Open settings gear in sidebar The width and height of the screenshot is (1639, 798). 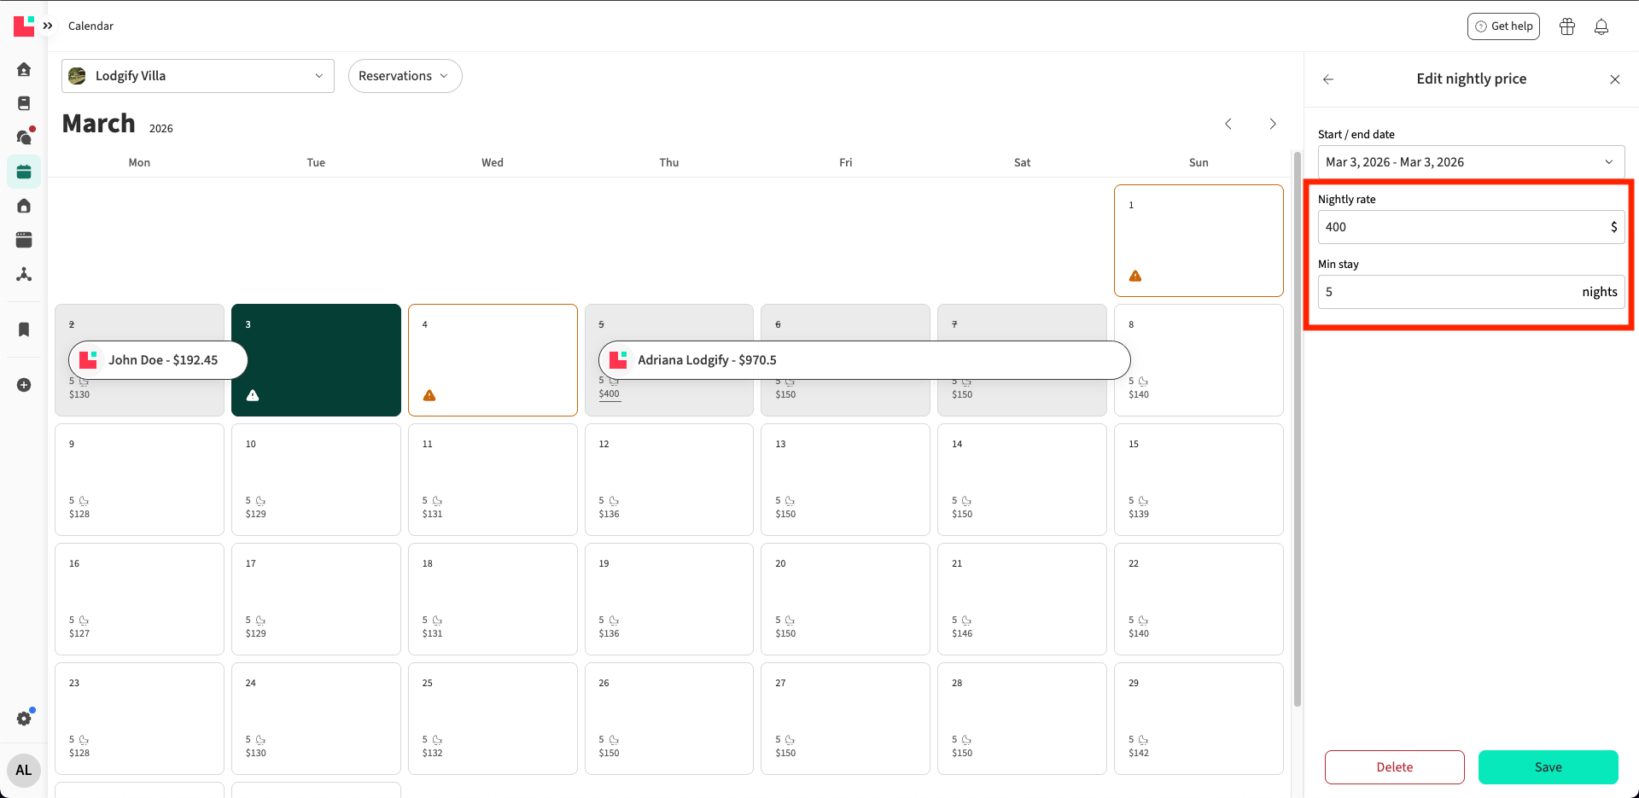coord(24,719)
